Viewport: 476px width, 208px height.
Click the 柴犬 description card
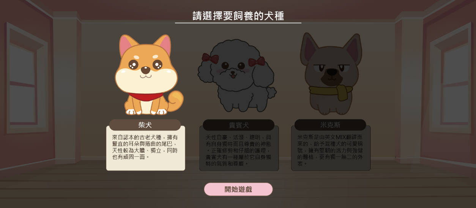146,148
